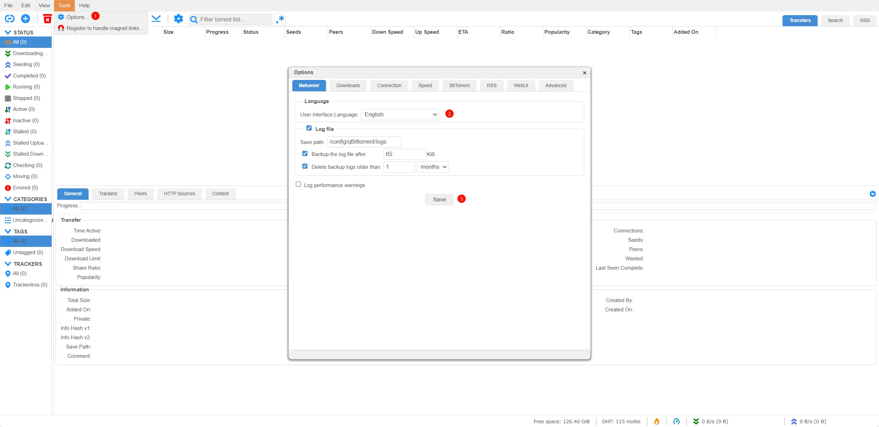Open User Interface Language dropdown
Image resolution: width=879 pixels, height=427 pixels.
[x=400, y=114]
